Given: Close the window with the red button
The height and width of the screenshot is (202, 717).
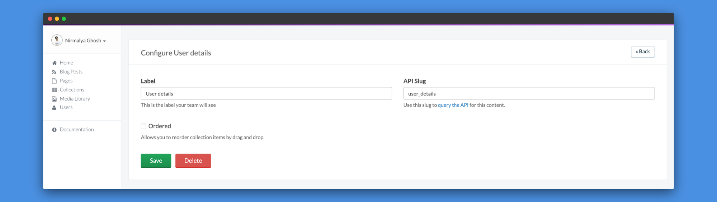Looking at the screenshot, I should point(50,19).
